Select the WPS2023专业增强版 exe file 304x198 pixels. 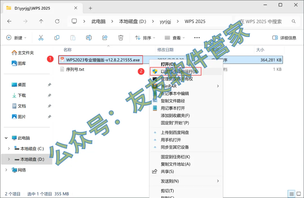pos(100,60)
